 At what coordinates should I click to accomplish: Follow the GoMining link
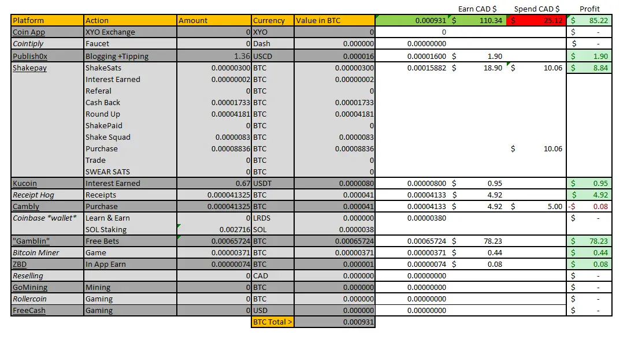(x=30, y=288)
